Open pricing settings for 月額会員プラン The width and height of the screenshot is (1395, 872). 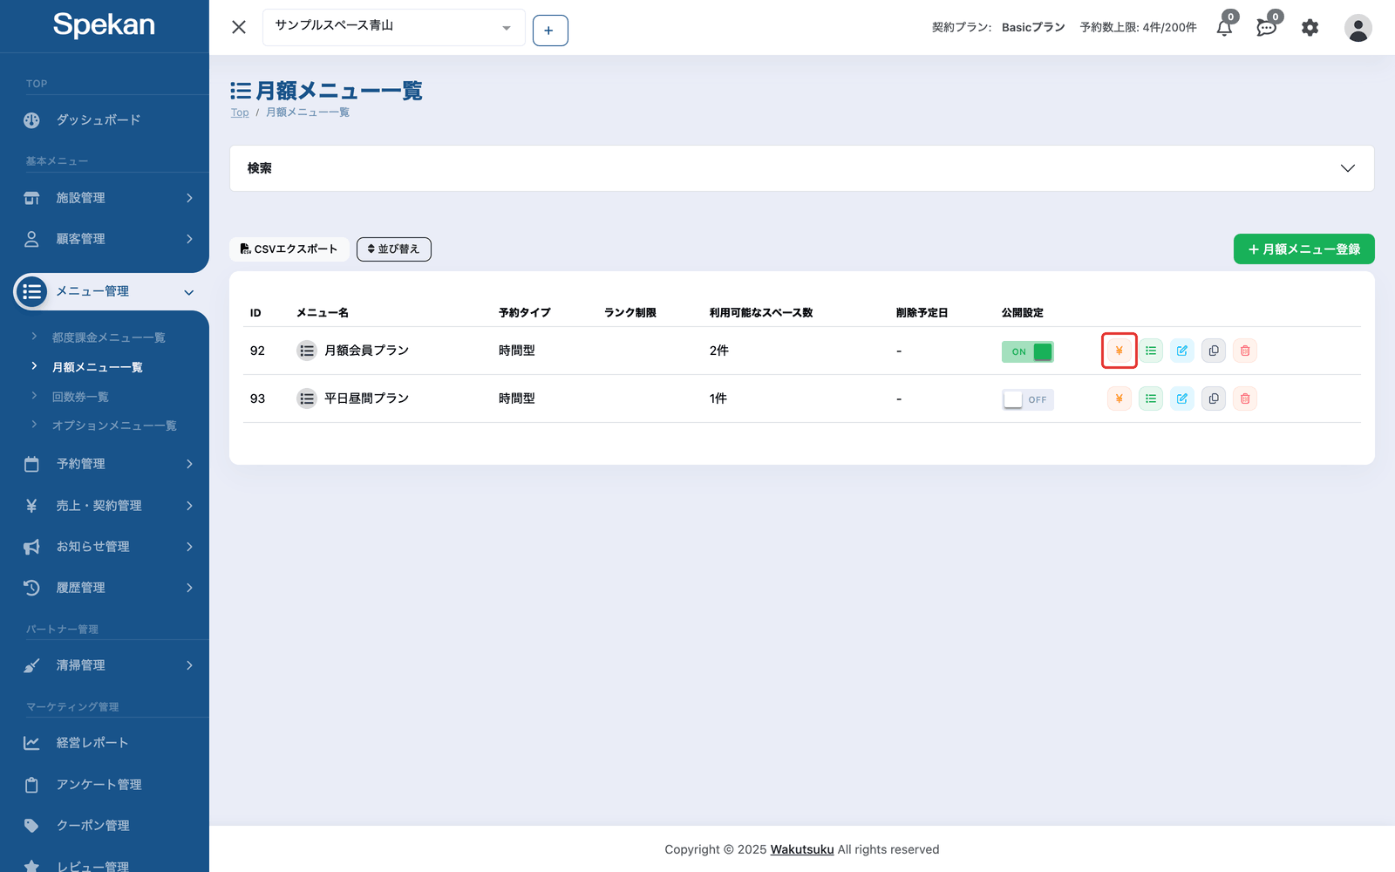[x=1119, y=351]
